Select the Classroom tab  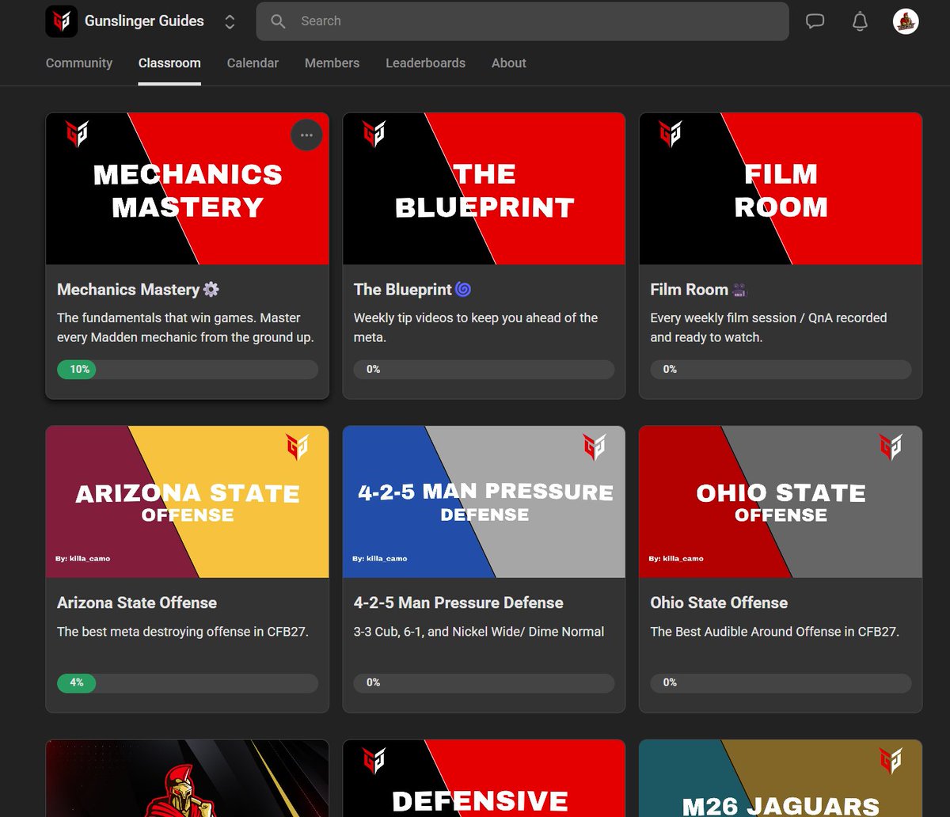169,63
